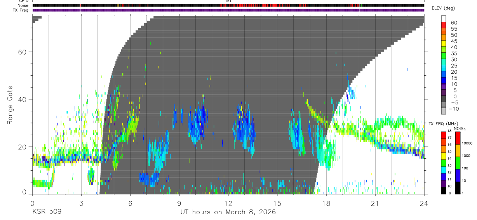Pick the yellow segment of the ELEV colorbar
The image size is (477, 220).
click(444, 43)
